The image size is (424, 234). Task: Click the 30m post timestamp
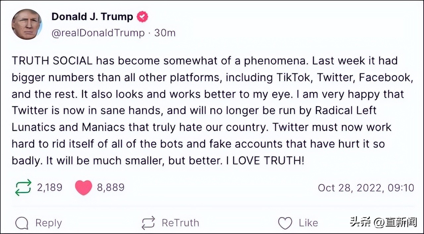(x=165, y=33)
